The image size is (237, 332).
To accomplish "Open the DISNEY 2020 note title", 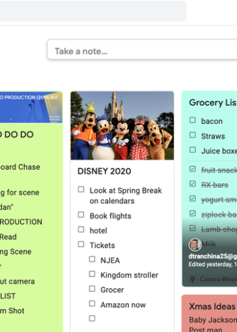I will coord(104,171).
